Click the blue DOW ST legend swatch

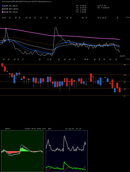point(3,6)
